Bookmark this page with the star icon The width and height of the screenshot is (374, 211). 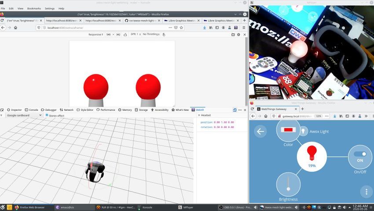pyautogui.click(x=181, y=28)
